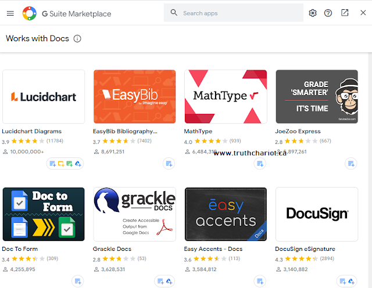The height and width of the screenshot is (288, 372).
Task: Click the Easy Accents - Docs title
Action: click(213, 249)
